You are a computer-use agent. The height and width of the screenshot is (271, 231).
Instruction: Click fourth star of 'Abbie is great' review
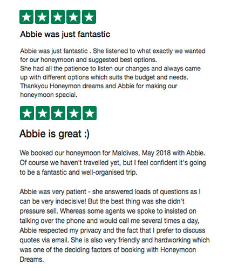(74, 113)
